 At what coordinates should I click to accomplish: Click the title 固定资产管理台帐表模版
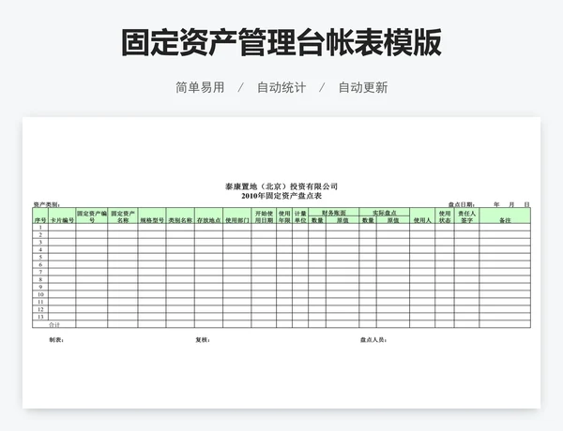[x=281, y=42]
